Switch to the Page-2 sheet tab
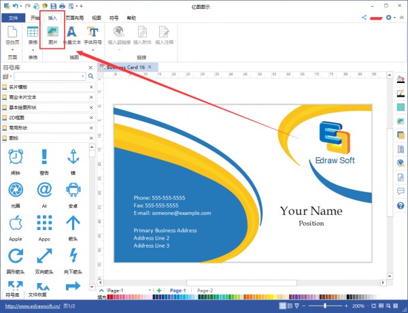Screen dimensions: 408x313 [205, 291]
